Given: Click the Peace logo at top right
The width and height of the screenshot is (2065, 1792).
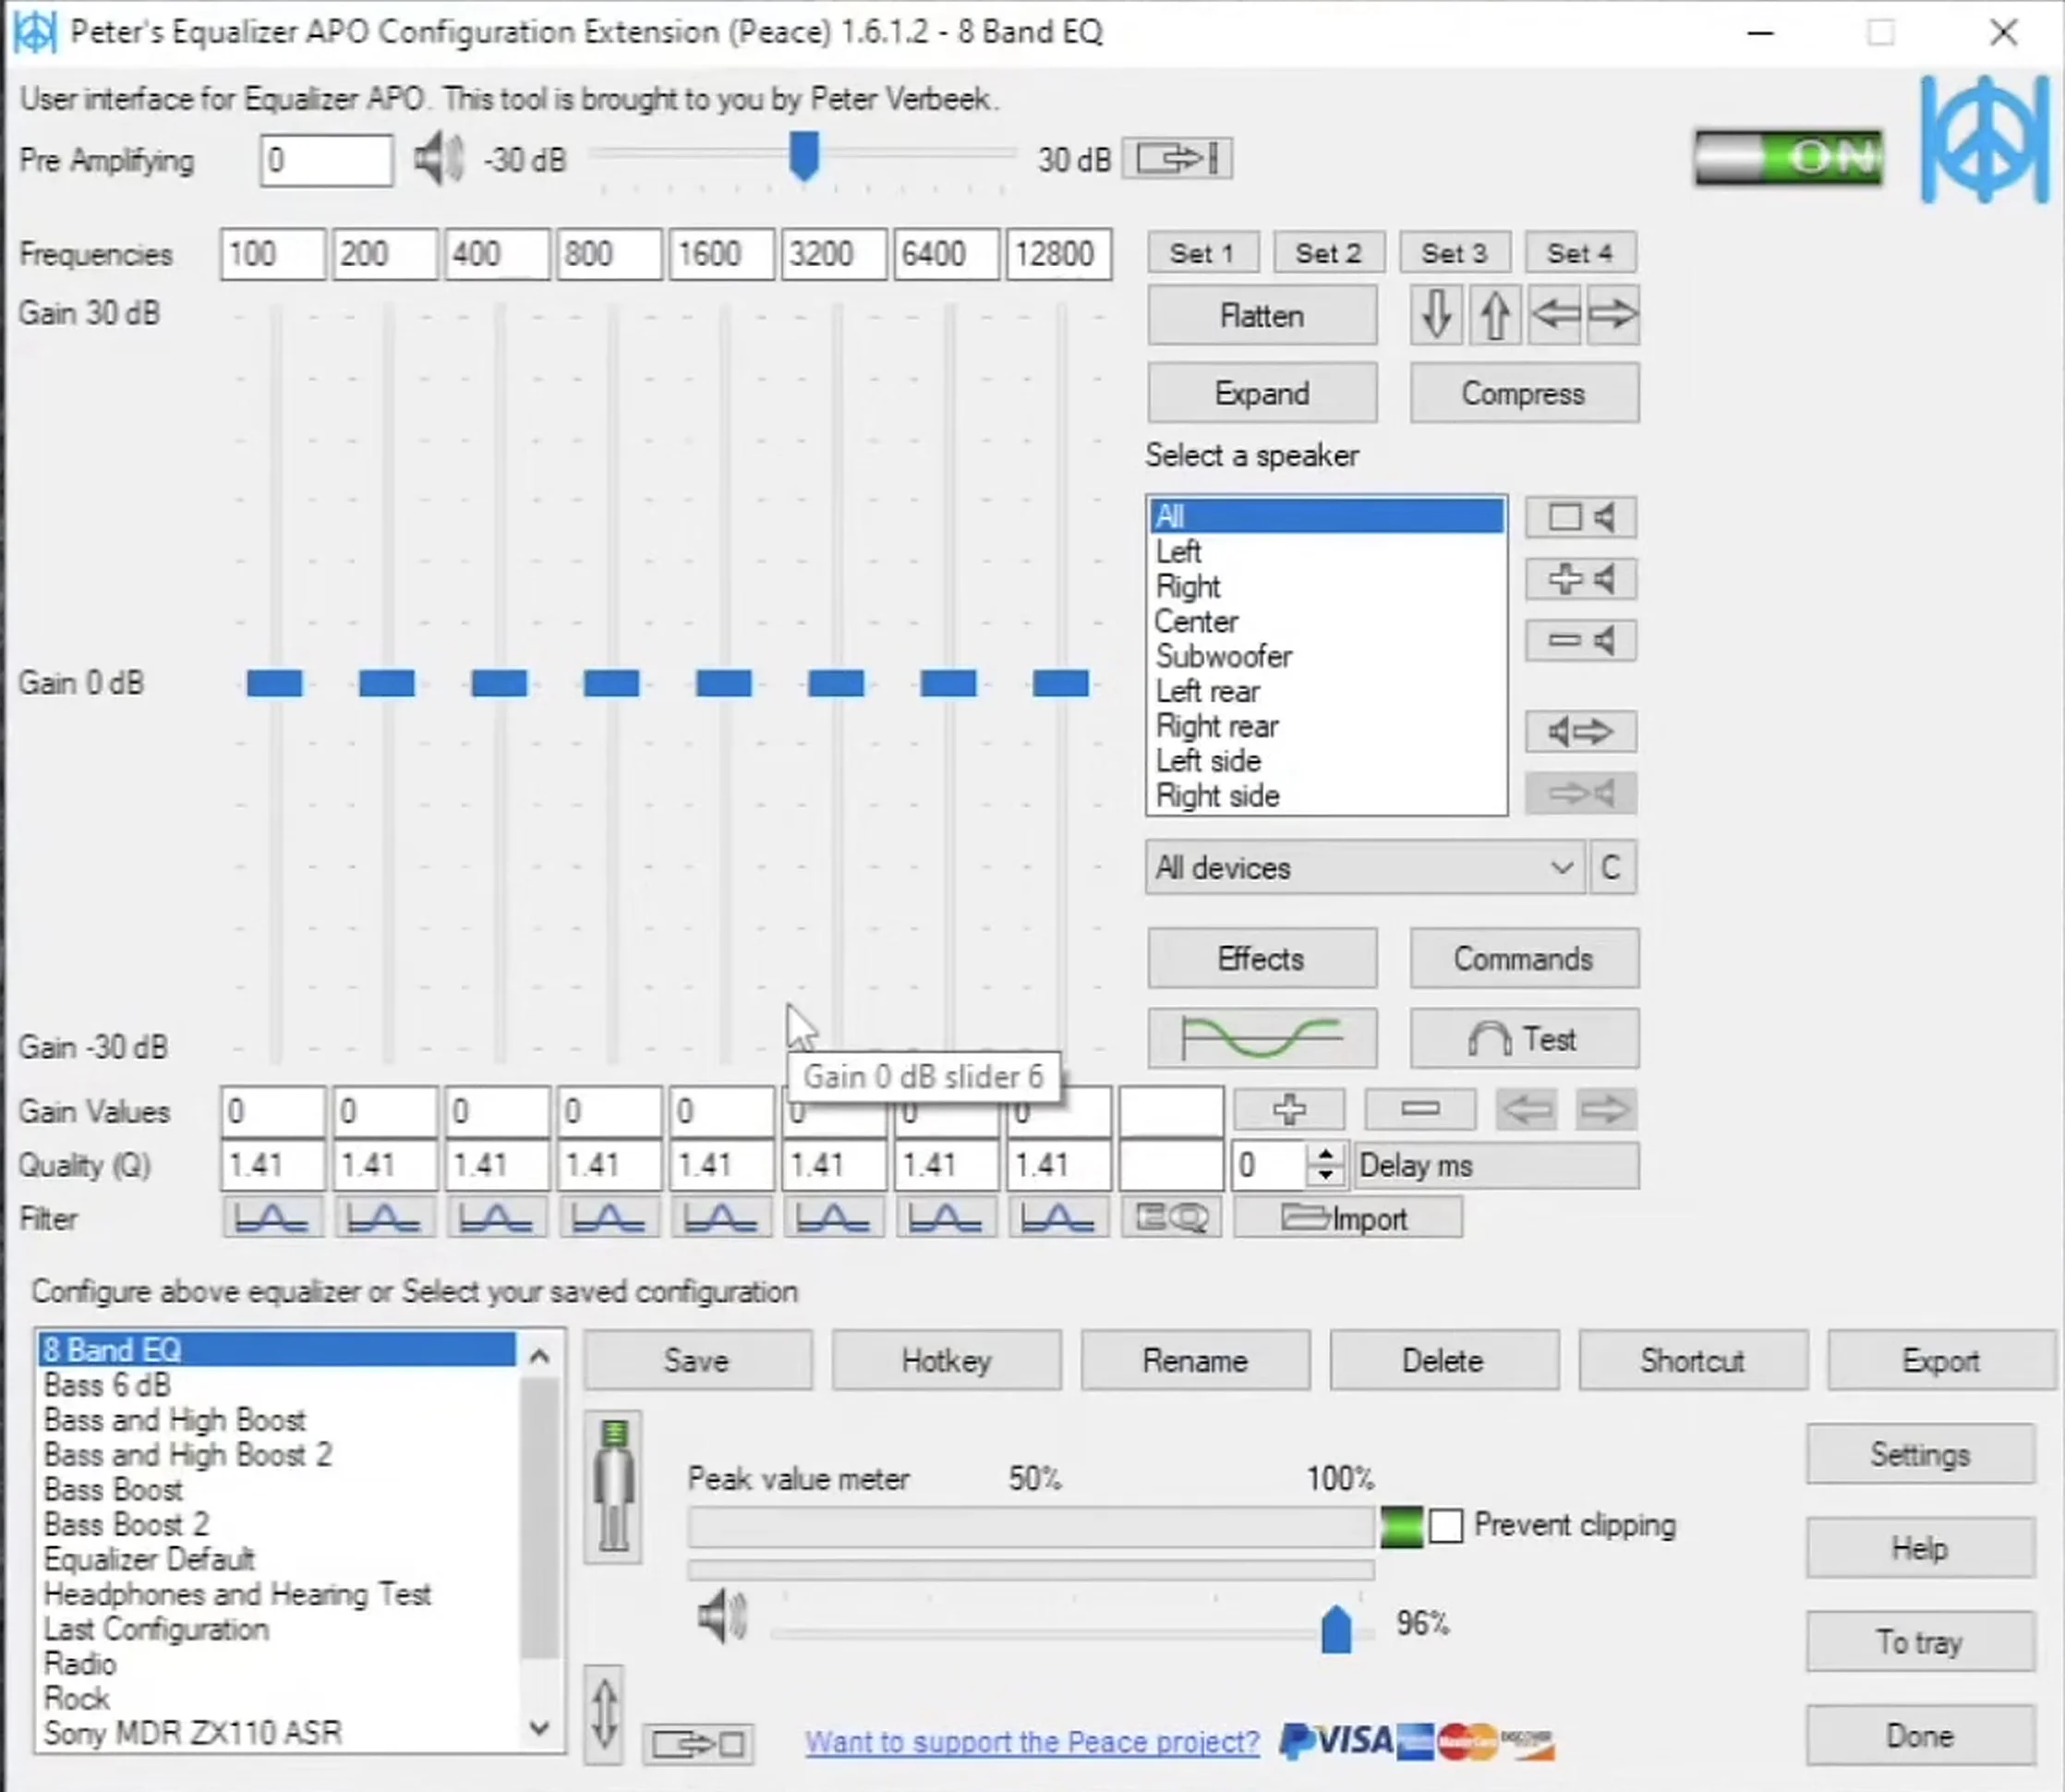Looking at the screenshot, I should pos(1985,139).
